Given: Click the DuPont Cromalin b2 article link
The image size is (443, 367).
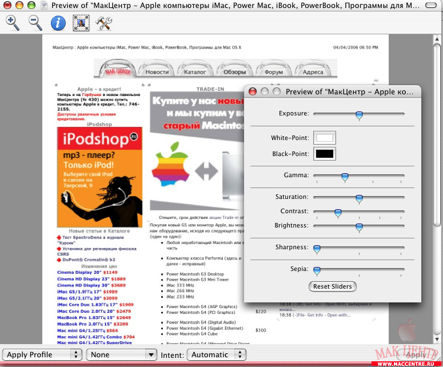Looking at the screenshot, I should coord(89,260).
